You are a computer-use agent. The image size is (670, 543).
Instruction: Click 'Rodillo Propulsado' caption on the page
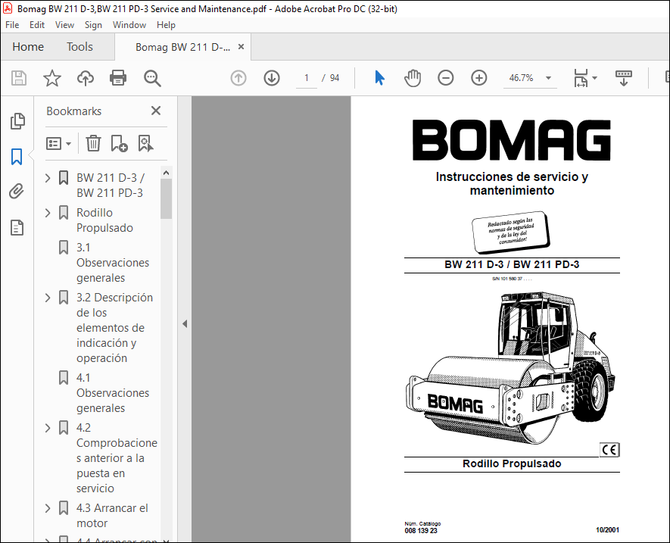pos(512,463)
